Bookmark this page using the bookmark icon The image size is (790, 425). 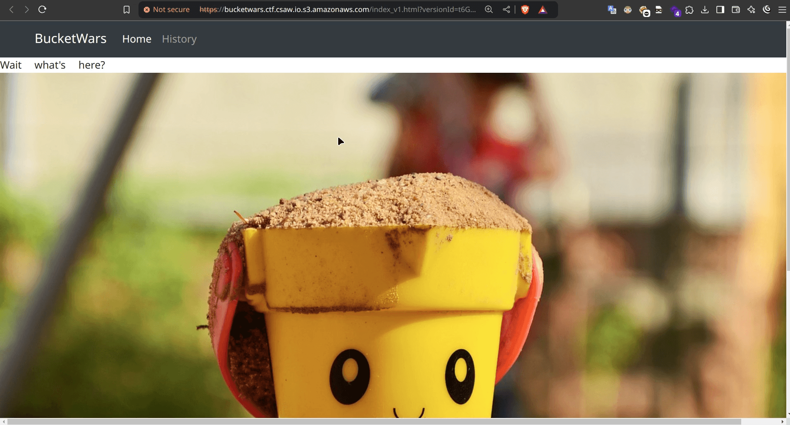pyautogui.click(x=126, y=10)
